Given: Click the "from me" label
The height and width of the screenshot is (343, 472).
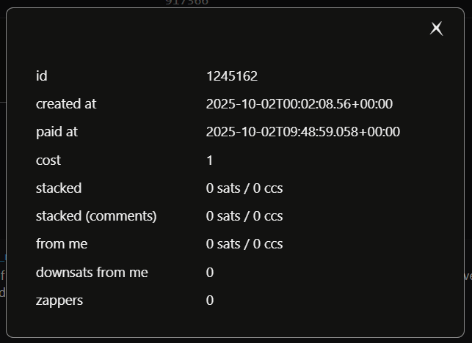Looking at the screenshot, I should pyautogui.click(x=62, y=244).
